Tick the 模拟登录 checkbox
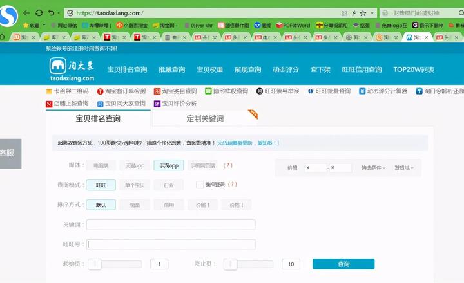Screen dimensions: 464x283 200,185
